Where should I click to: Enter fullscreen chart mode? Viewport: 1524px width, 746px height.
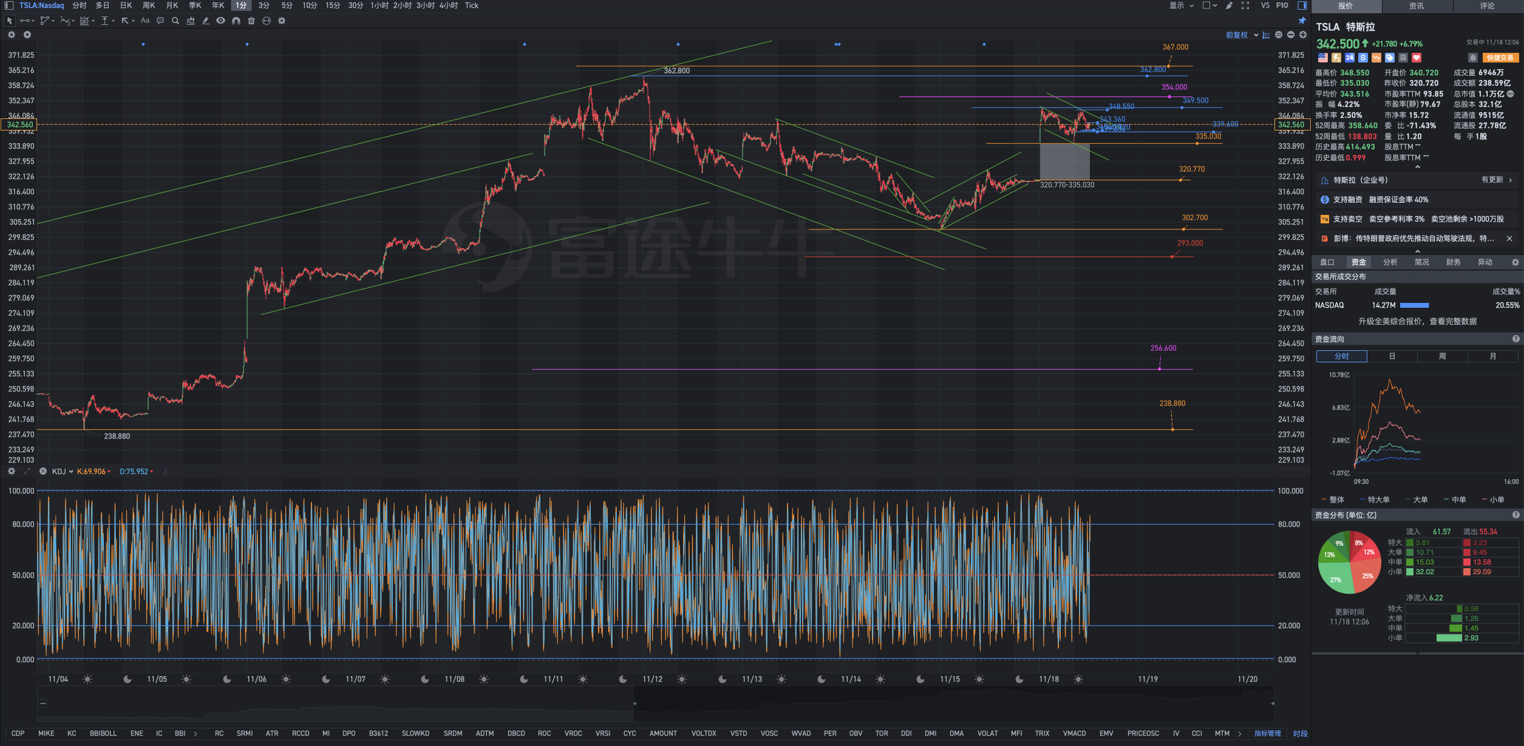[1245, 5]
